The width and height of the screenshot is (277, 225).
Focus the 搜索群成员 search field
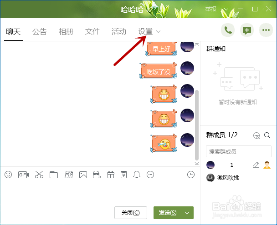click(239, 151)
